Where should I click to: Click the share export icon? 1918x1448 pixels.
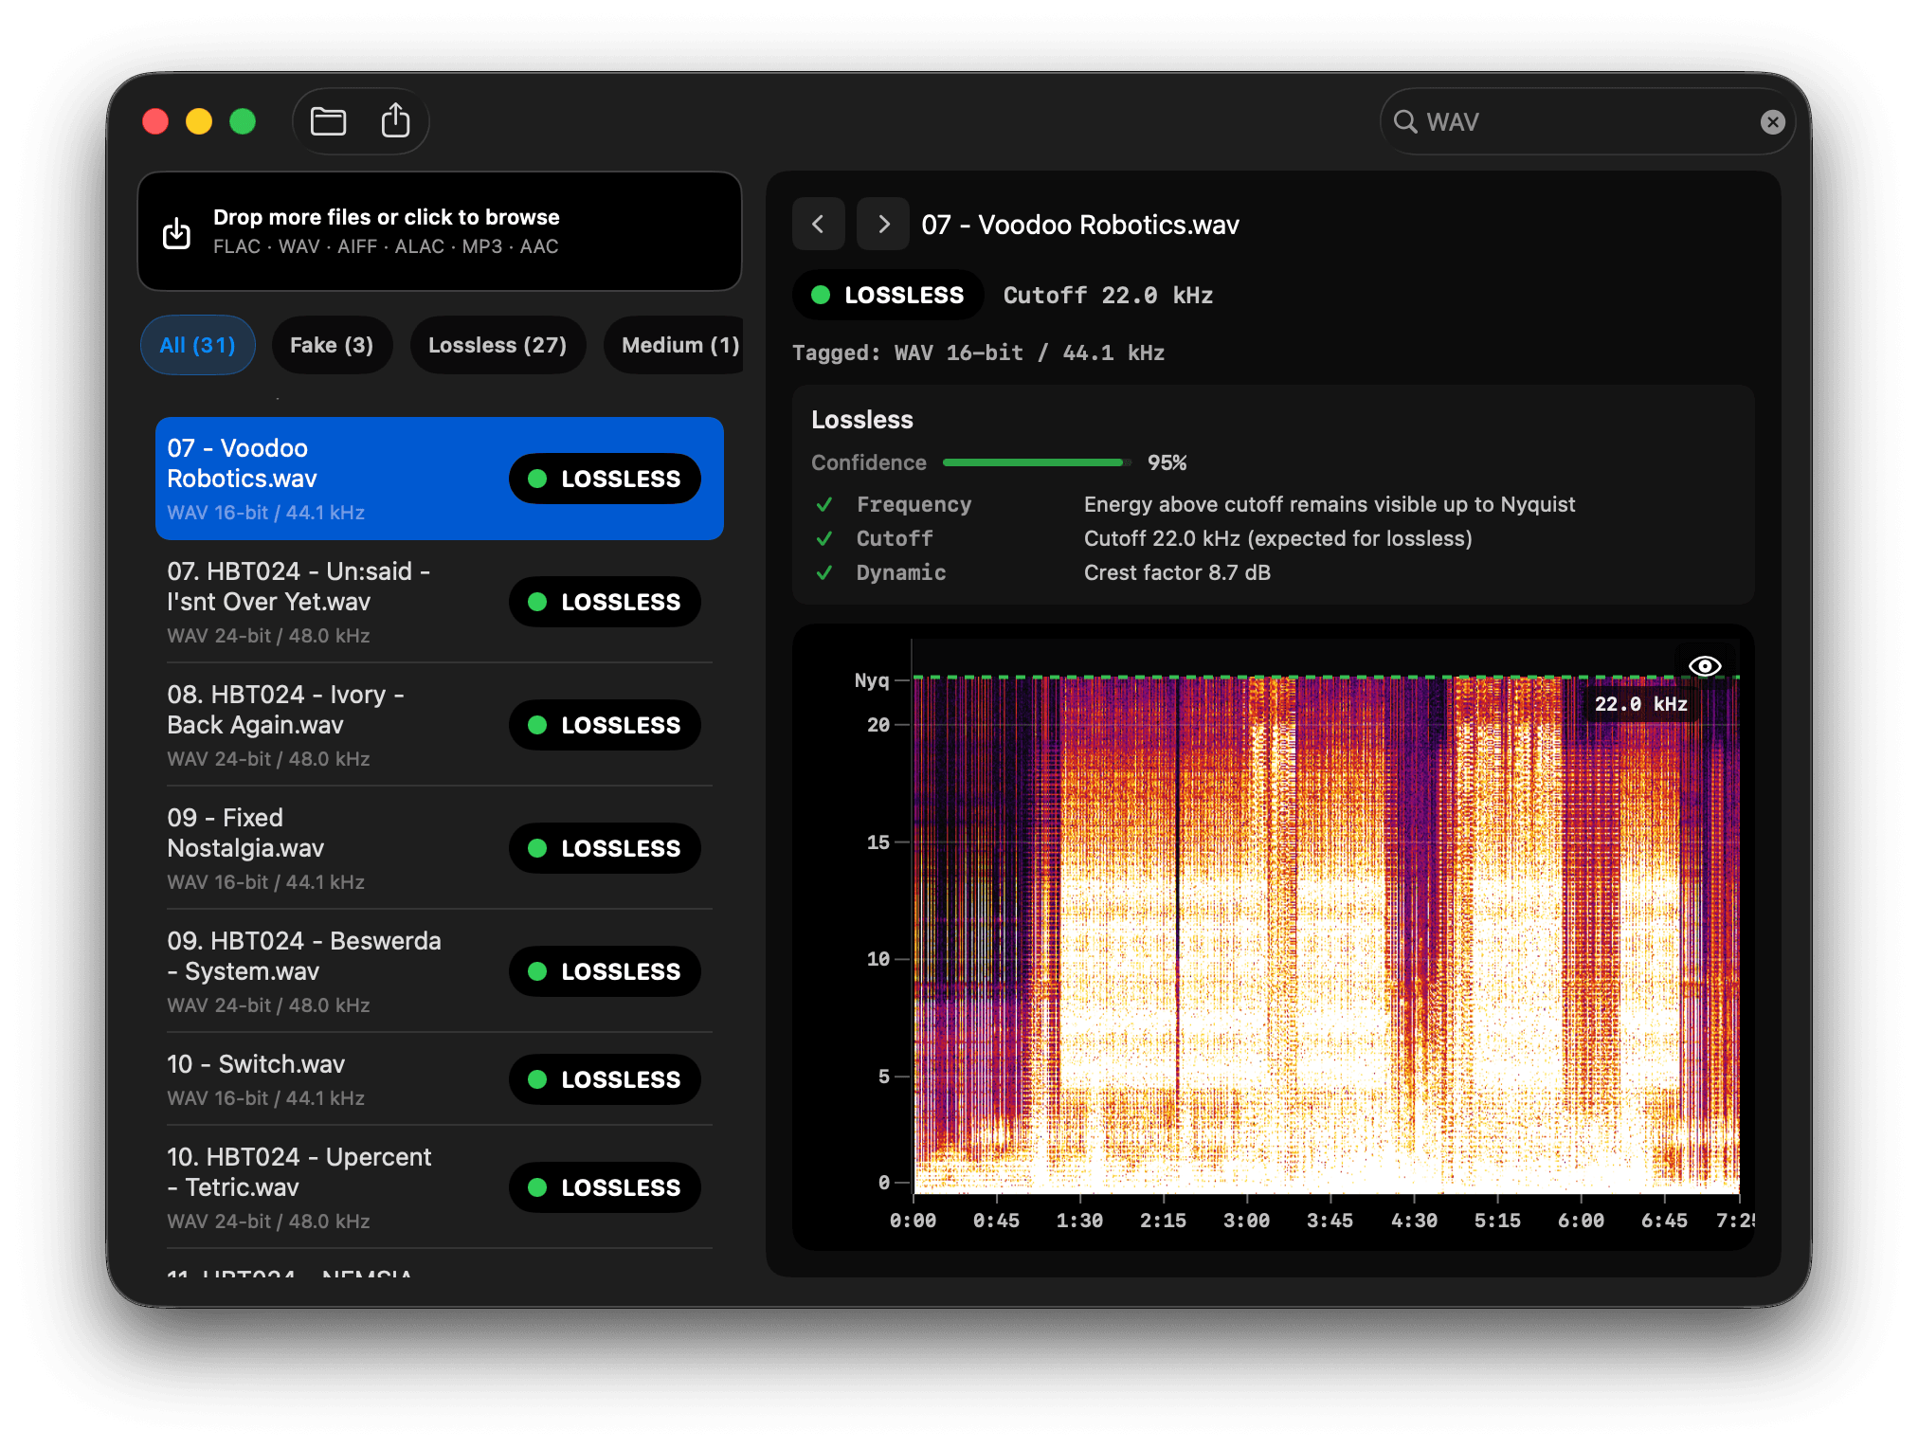395,121
